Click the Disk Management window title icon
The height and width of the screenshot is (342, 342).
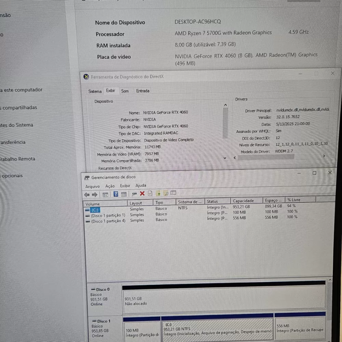click(87, 178)
